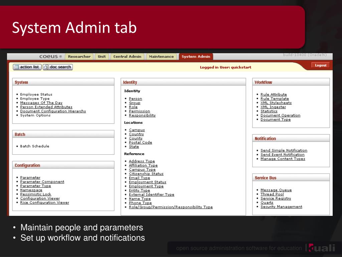The height and width of the screenshot is (257, 342).
Task: Open the Permission link
Action: 139,111
